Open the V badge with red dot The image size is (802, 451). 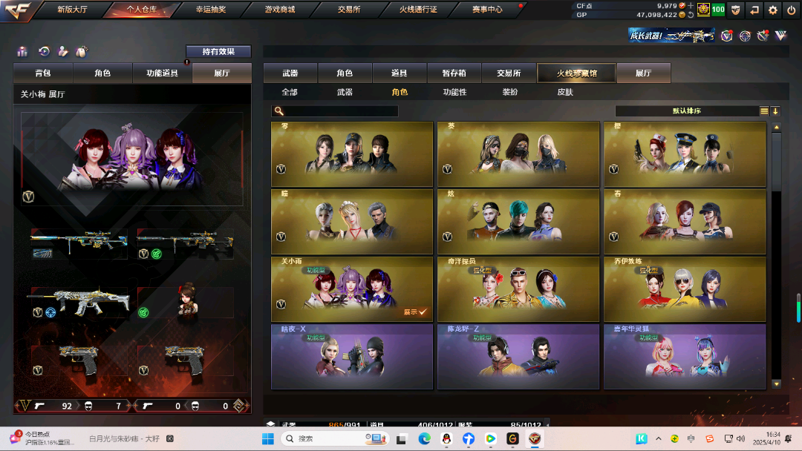coord(727,36)
